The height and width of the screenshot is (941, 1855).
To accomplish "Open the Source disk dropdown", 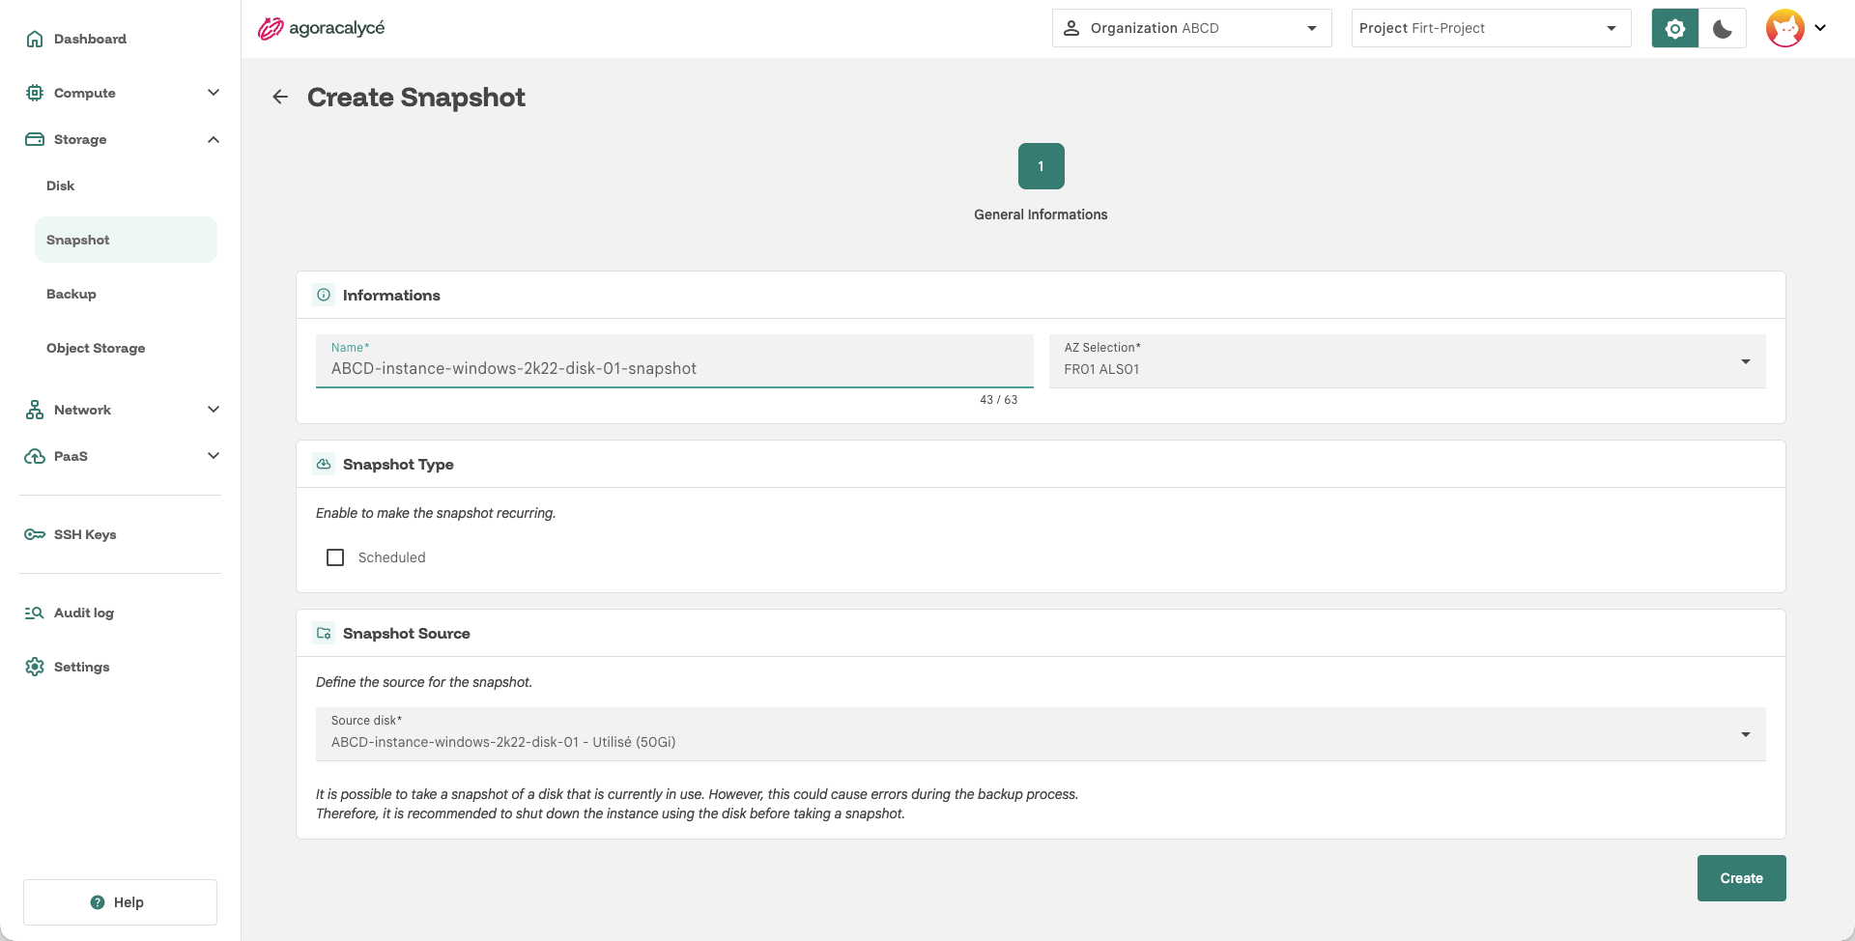I will 1041,734.
